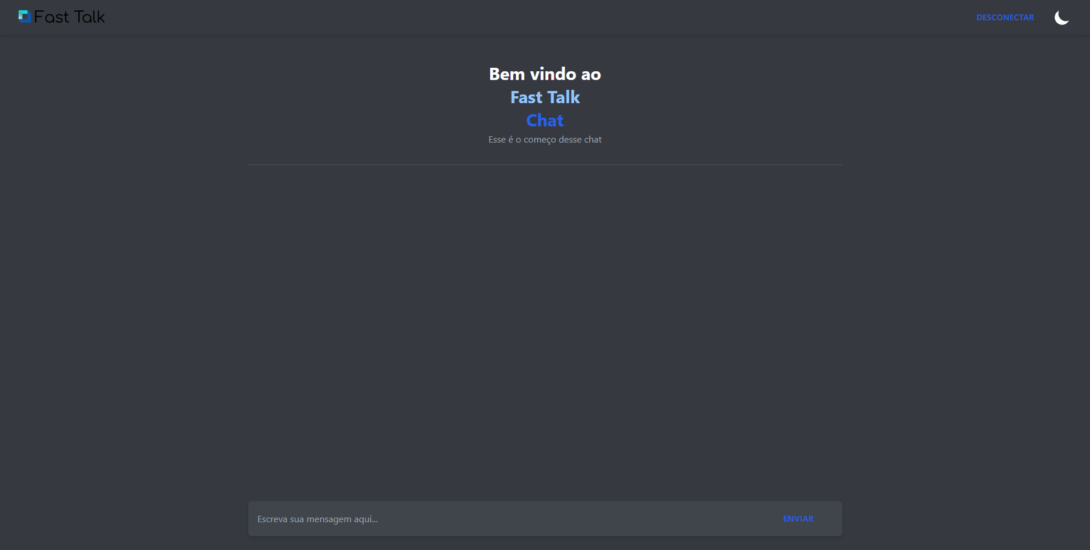Activate ENVIAR to send a message
1090x550 pixels.
point(798,519)
